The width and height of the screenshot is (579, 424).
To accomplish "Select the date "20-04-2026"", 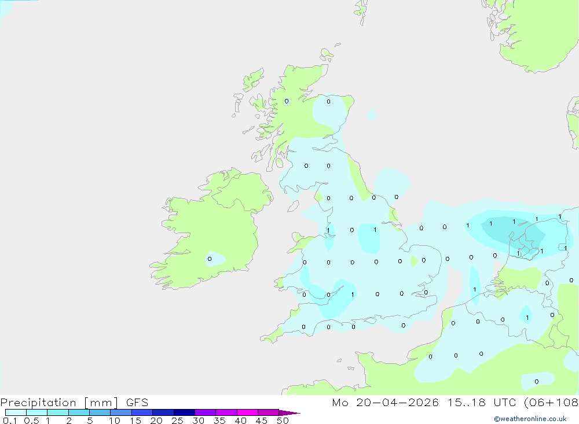I will [397, 402].
